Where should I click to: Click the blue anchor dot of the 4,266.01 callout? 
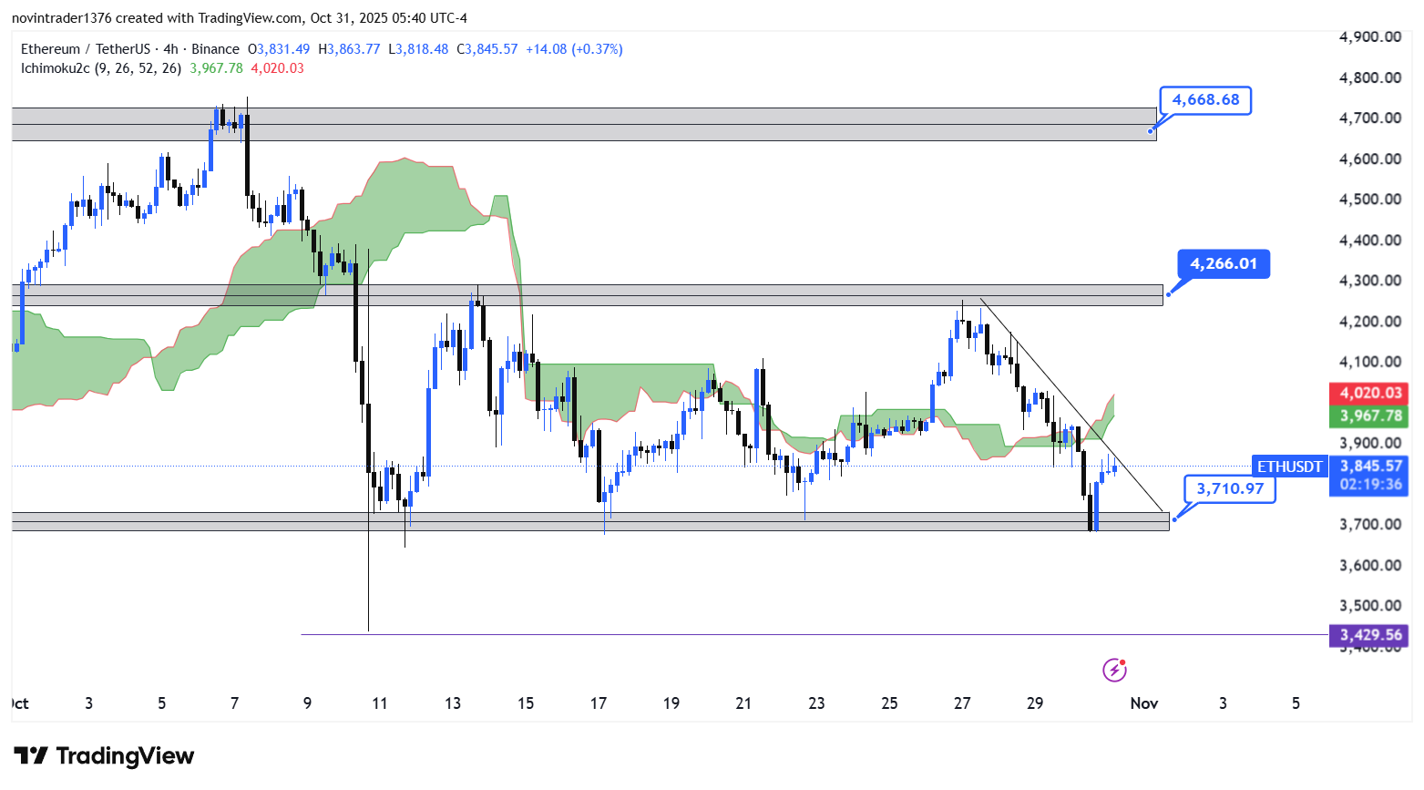pos(1168,293)
